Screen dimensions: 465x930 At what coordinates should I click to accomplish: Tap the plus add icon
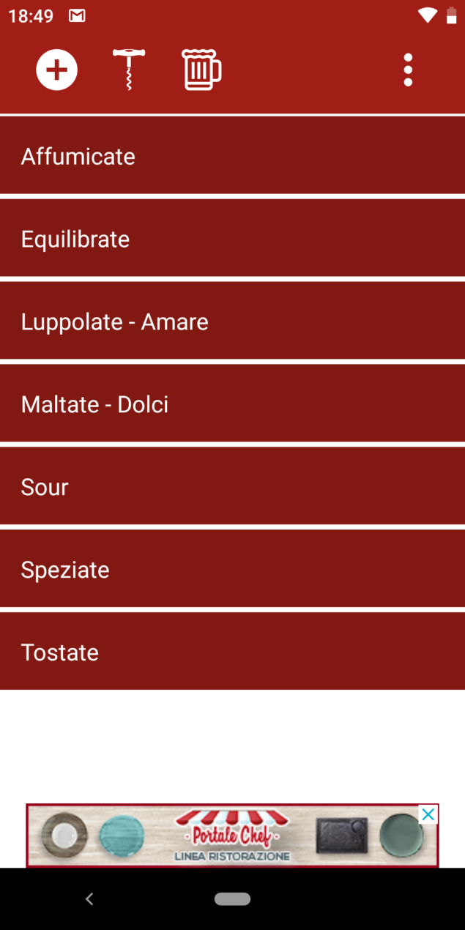click(x=57, y=70)
